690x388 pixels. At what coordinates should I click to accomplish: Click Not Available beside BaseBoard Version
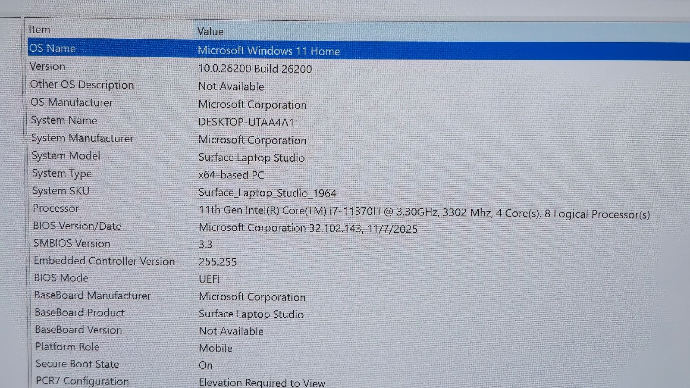tap(231, 331)
